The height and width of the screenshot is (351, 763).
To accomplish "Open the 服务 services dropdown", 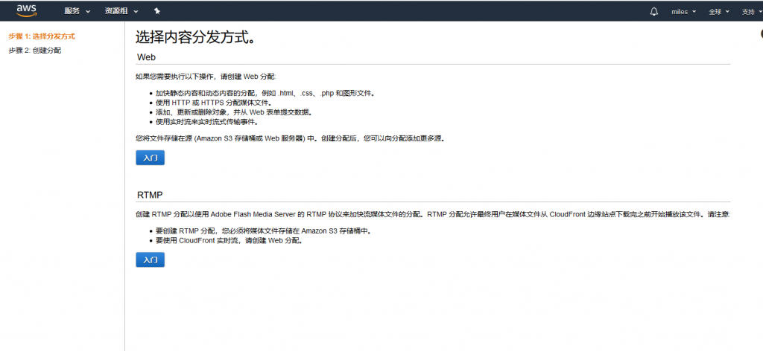I will 77,11.
